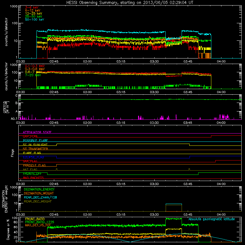Click the DECIMATION ENERGY or weight axis label

5,199
